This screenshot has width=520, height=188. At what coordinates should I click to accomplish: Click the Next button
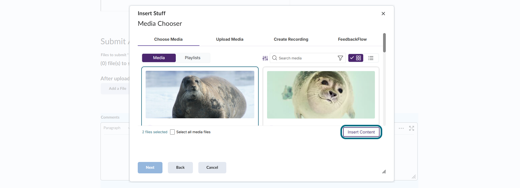coord(150,168)
